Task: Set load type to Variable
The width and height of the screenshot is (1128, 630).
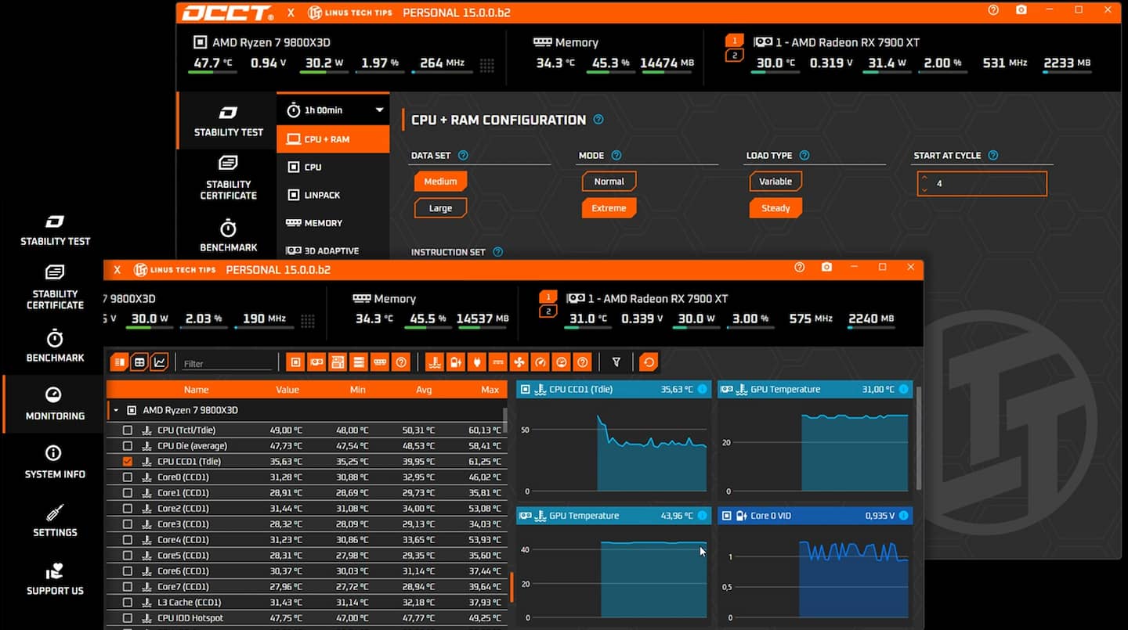Action: pyautogui.click(x=775, y=182)
